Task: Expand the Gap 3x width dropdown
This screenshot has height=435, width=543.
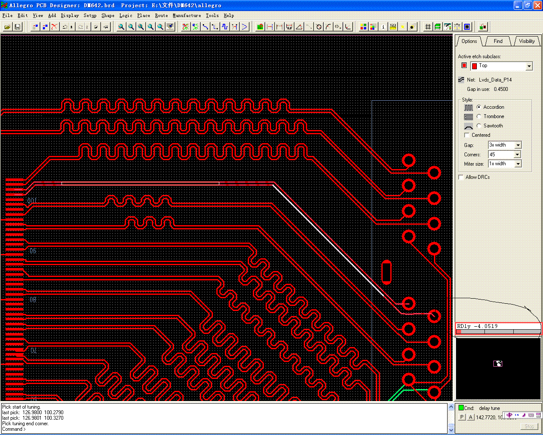Action: pyautogui.click(x=518, y=145)
